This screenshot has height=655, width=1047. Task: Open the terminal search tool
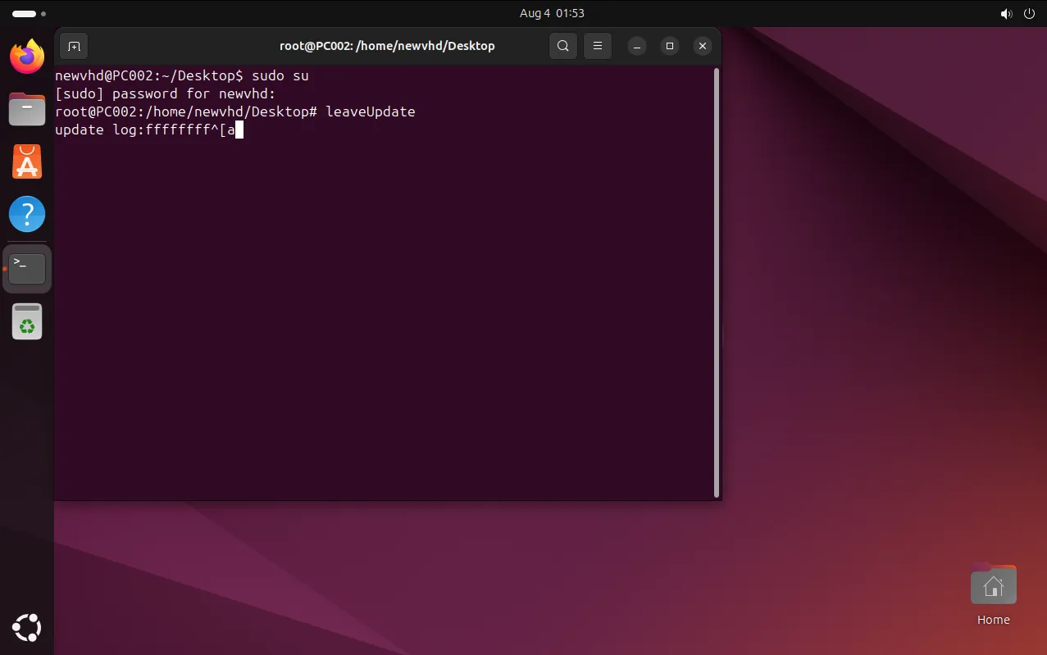click(x=563, y=46)
